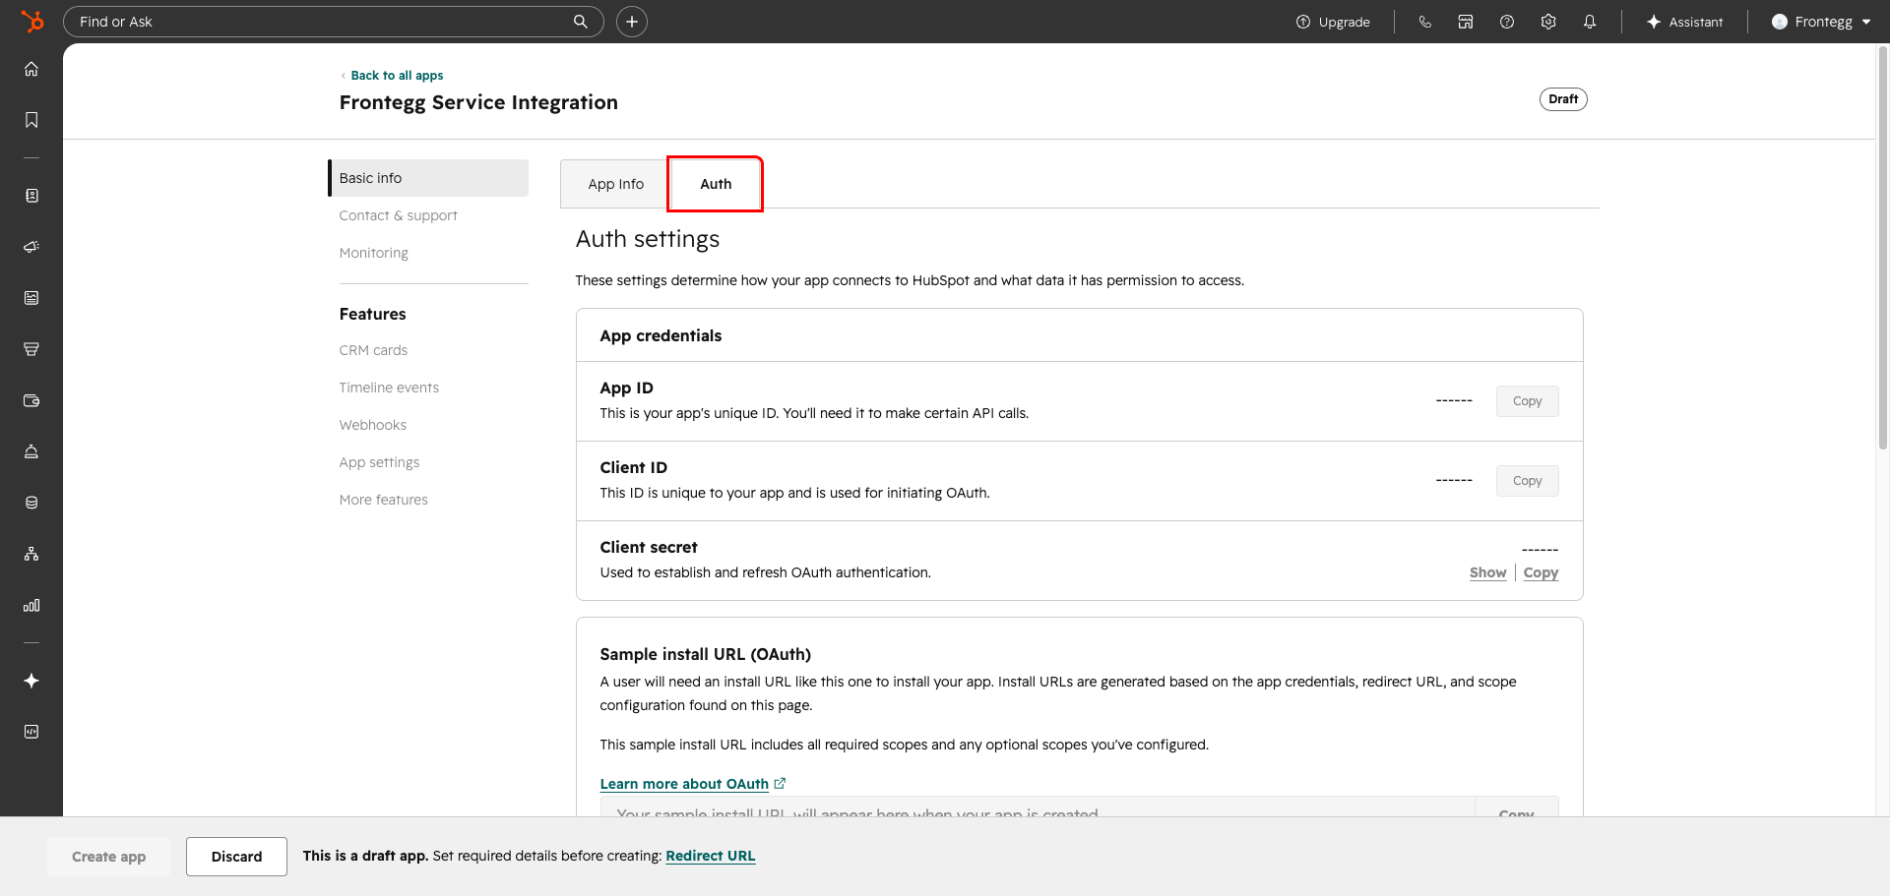The width and height of the screenshot is (1890, 896).
Task: Open the Sales funnel sidebar icon
Action: 31,349
